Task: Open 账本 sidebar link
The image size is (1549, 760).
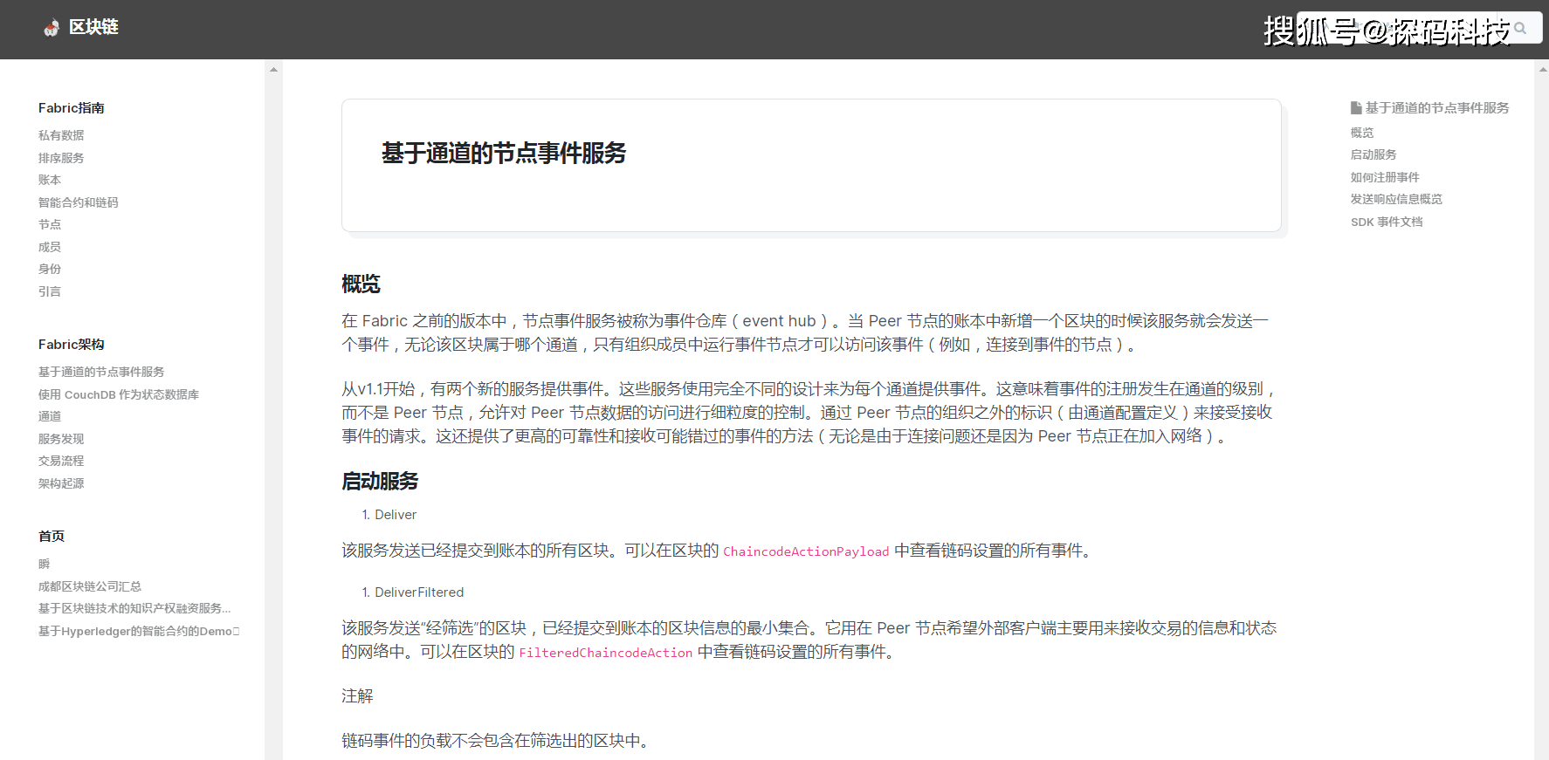Action: coord(50,180)
